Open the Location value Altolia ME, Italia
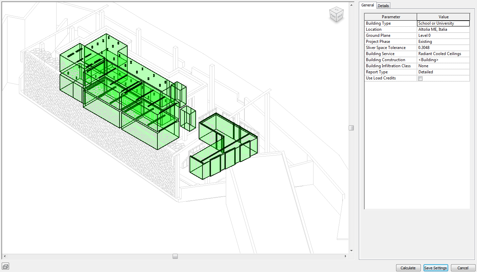This screenshot has width=477, height=272. [443, 29]
